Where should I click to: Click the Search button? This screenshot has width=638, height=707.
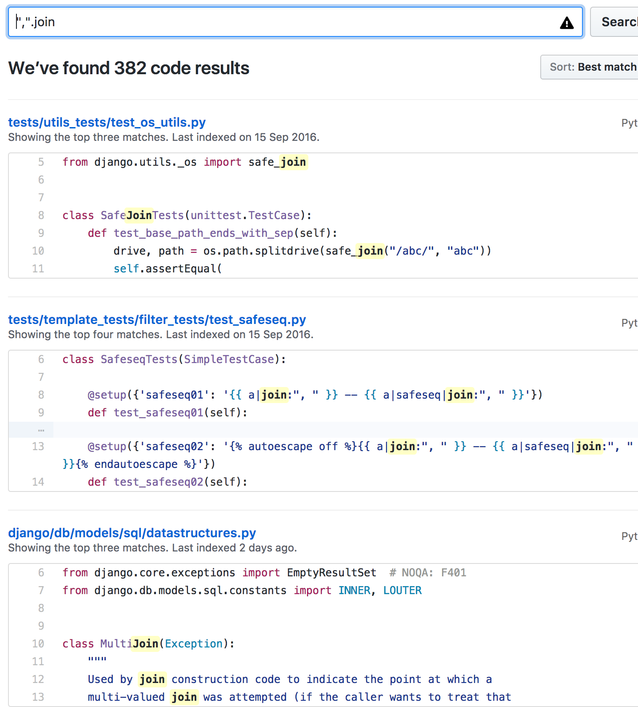[615, 22]
